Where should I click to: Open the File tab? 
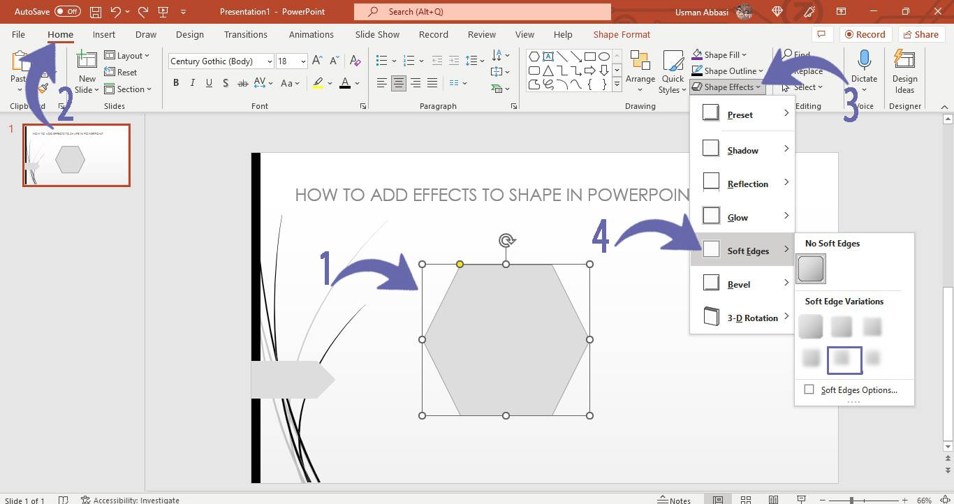point(18,34)
